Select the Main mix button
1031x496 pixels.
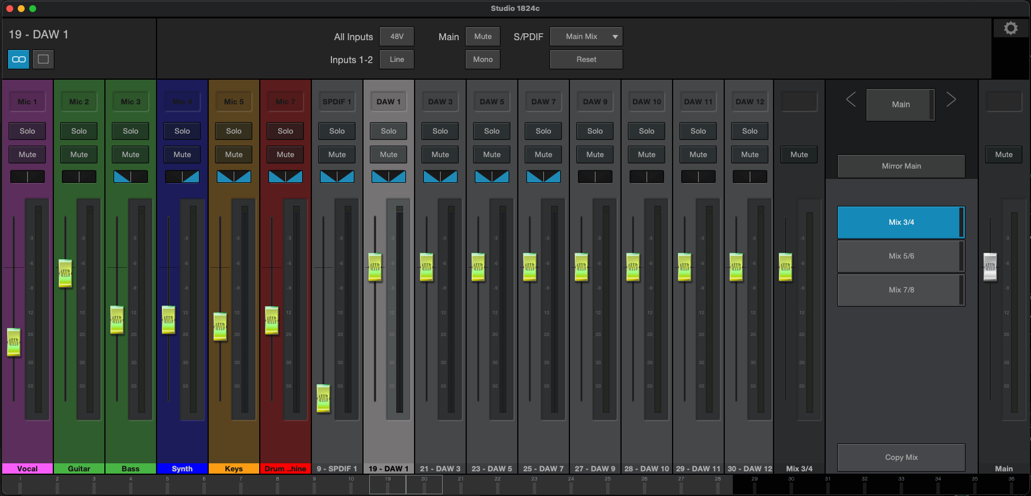click(901, 104)
